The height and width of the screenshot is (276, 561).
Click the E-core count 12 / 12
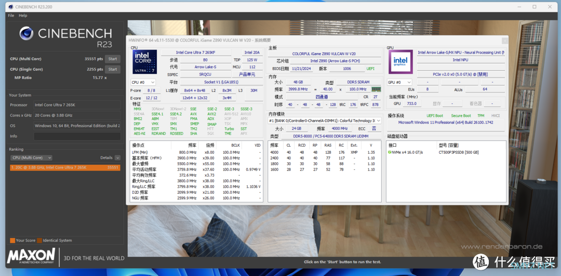[x=151, y=98]
